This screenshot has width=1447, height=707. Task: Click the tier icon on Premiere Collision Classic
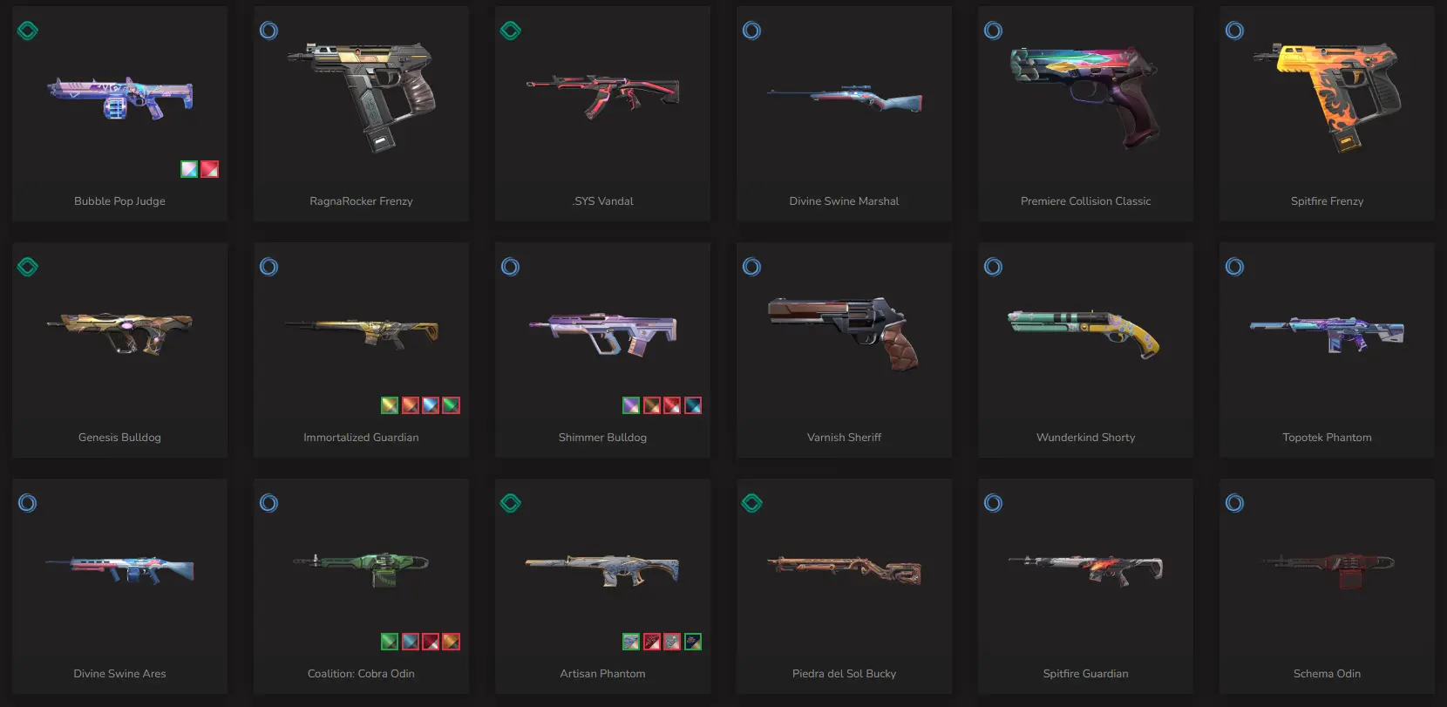(993, 31)
